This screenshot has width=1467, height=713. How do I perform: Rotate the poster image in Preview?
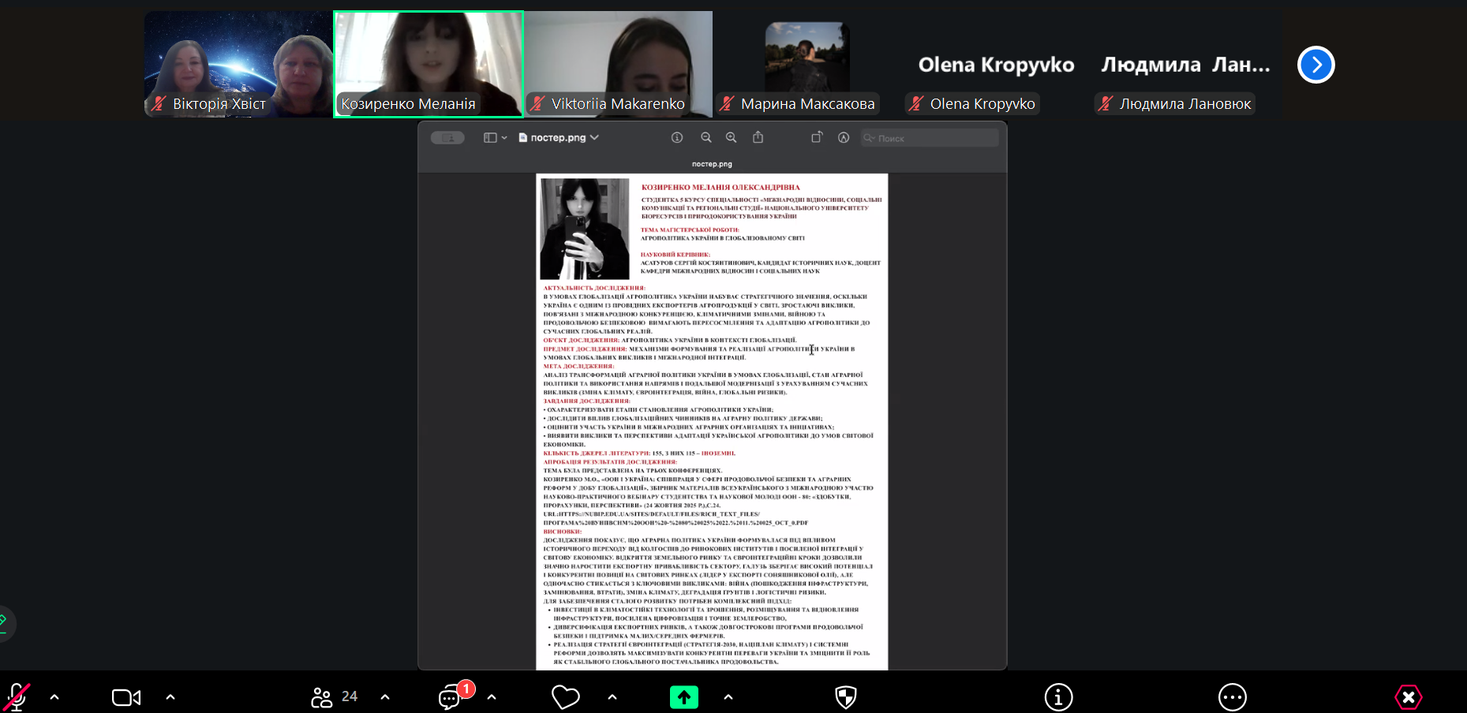click(x=817, y=137)
